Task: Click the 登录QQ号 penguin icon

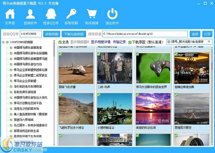Action: (51, 14)
